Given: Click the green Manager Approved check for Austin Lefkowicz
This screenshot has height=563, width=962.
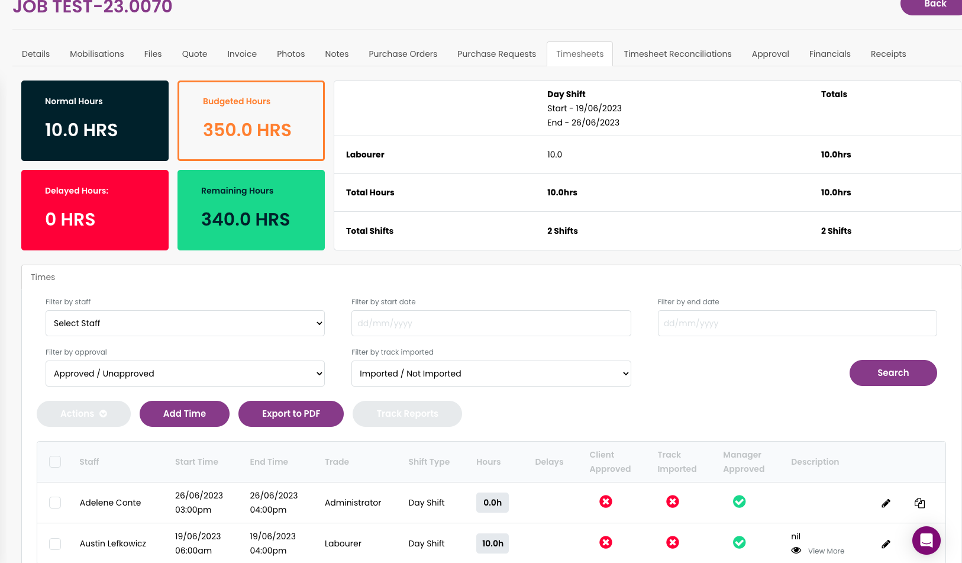Looking at the screenshot, I should [x=740, y=542].
